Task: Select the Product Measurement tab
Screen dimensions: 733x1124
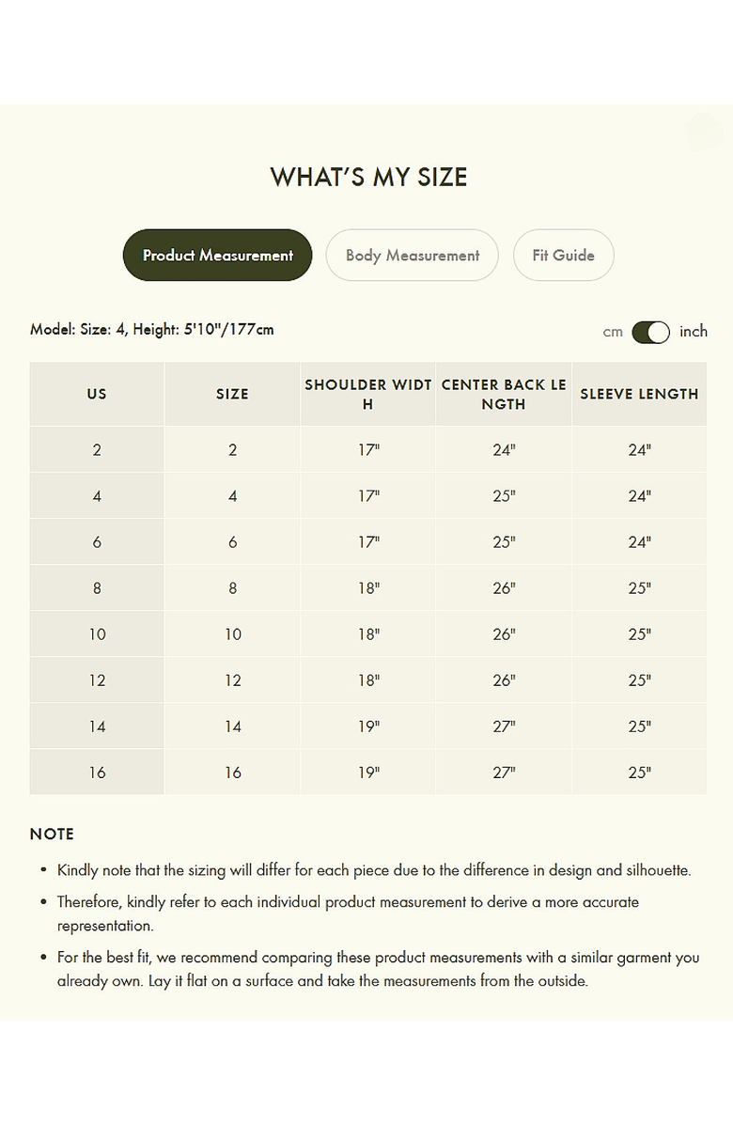Action: point(217,255)
